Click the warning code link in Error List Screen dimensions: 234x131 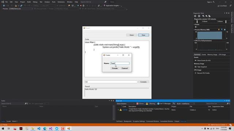(125, 110)
